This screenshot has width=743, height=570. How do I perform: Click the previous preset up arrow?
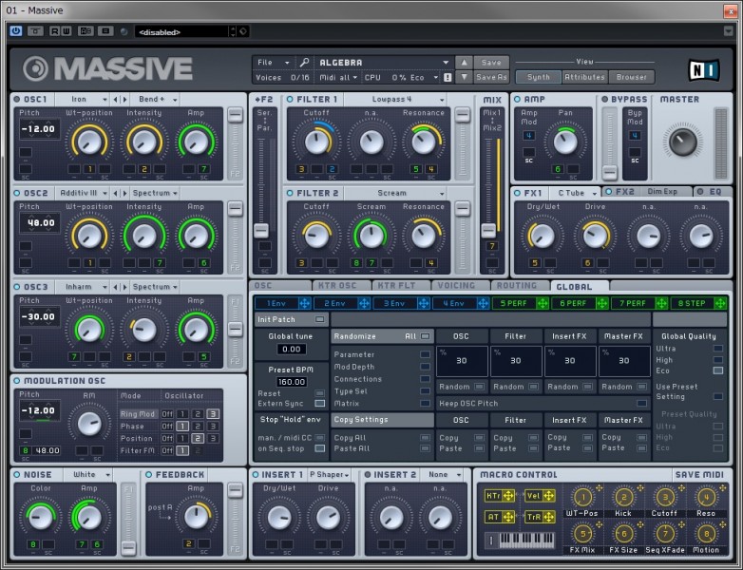(x=464, y=62)
